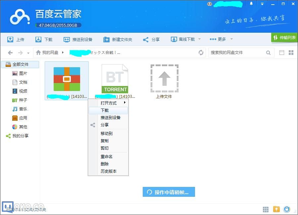Filter by other (其他) in sidebar

click(x=20, y=127)
